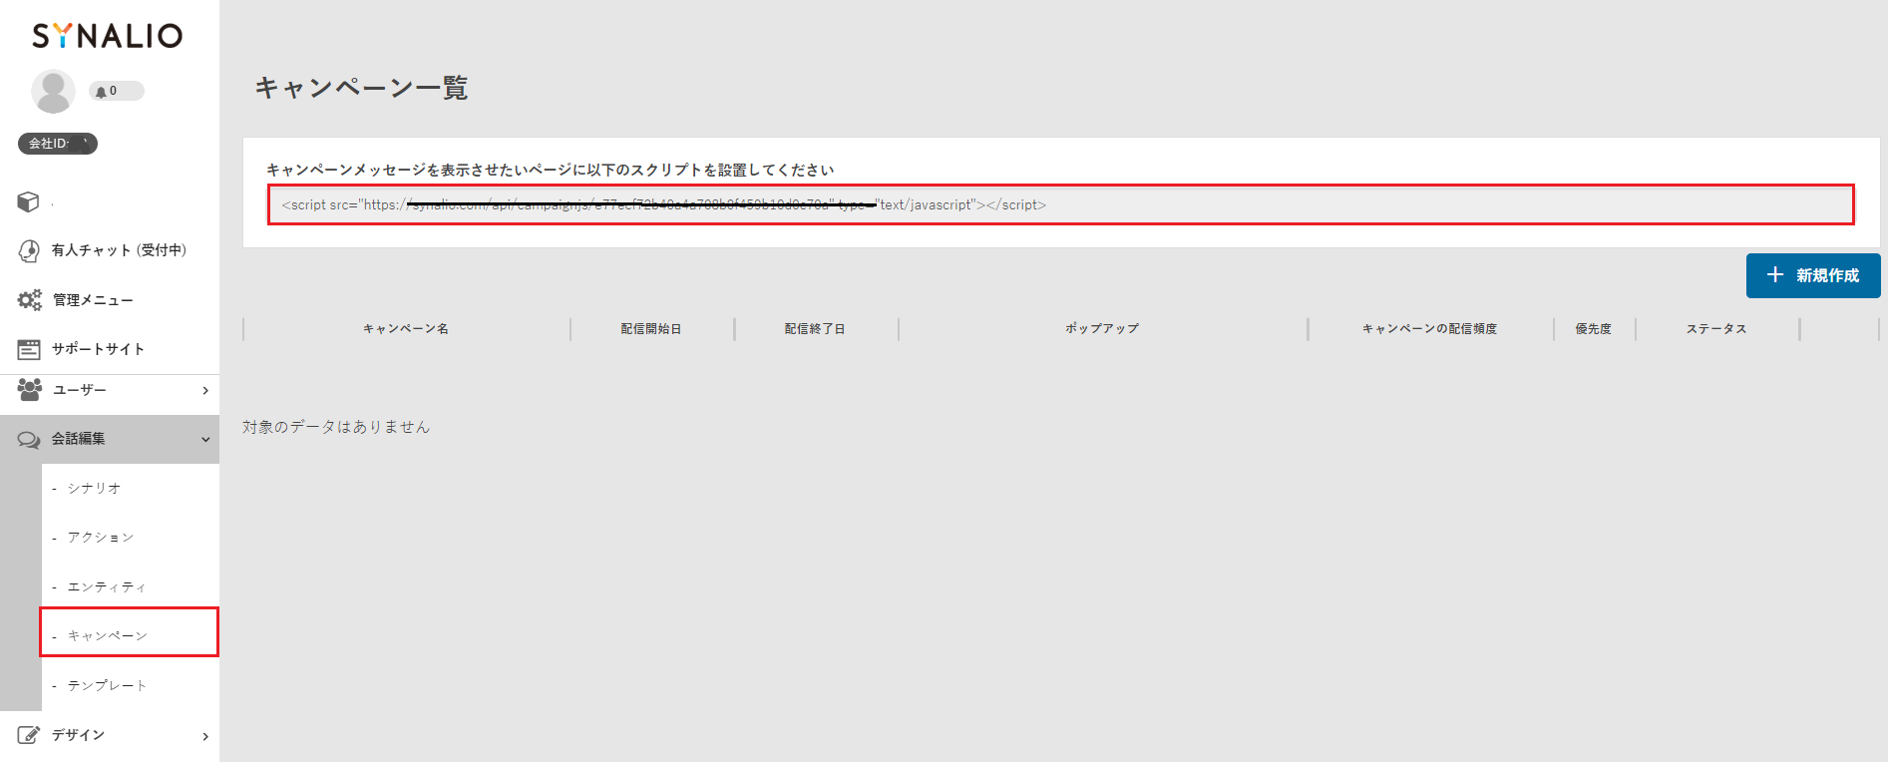
Task: Click the cube icon in sidebar
Action: click(28, 201)
